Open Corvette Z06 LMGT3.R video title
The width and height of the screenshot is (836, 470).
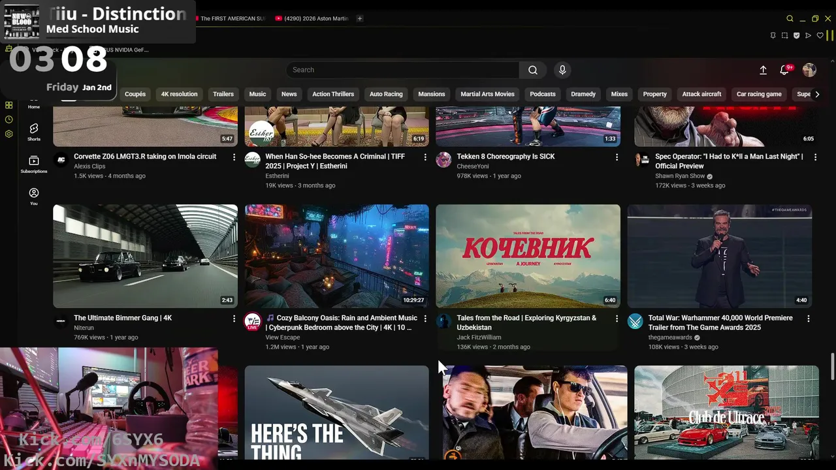(x=145, y=157)
